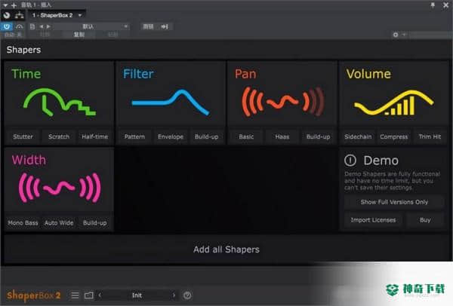This screenshot has width=453, height=306.
Task: Pick the Basic preset under Pan
Action: (246, 136)
